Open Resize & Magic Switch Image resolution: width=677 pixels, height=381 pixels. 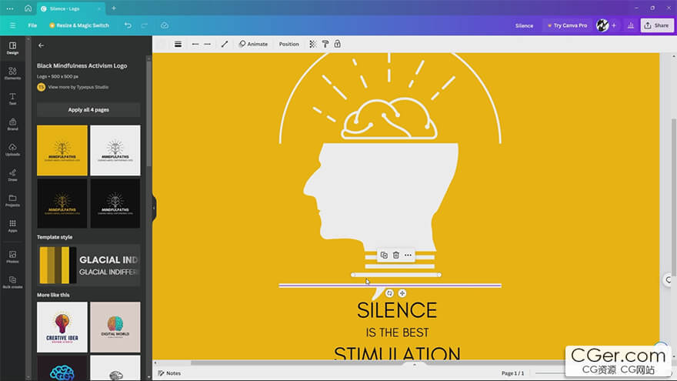tap(79, 25)
